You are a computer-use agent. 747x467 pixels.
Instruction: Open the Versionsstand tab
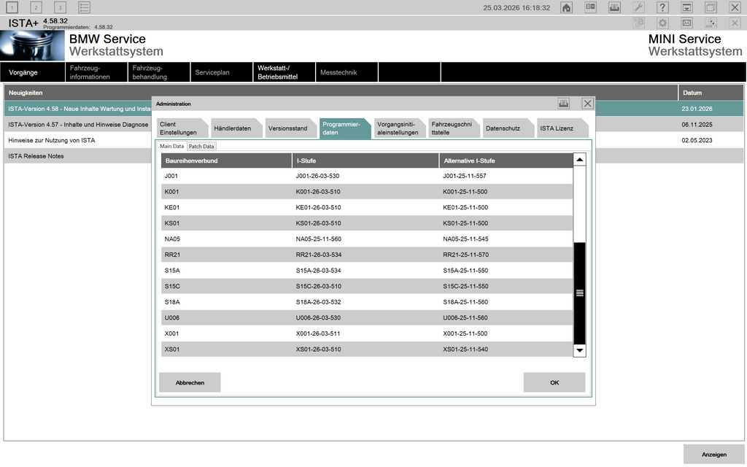[x=287, y=128]
